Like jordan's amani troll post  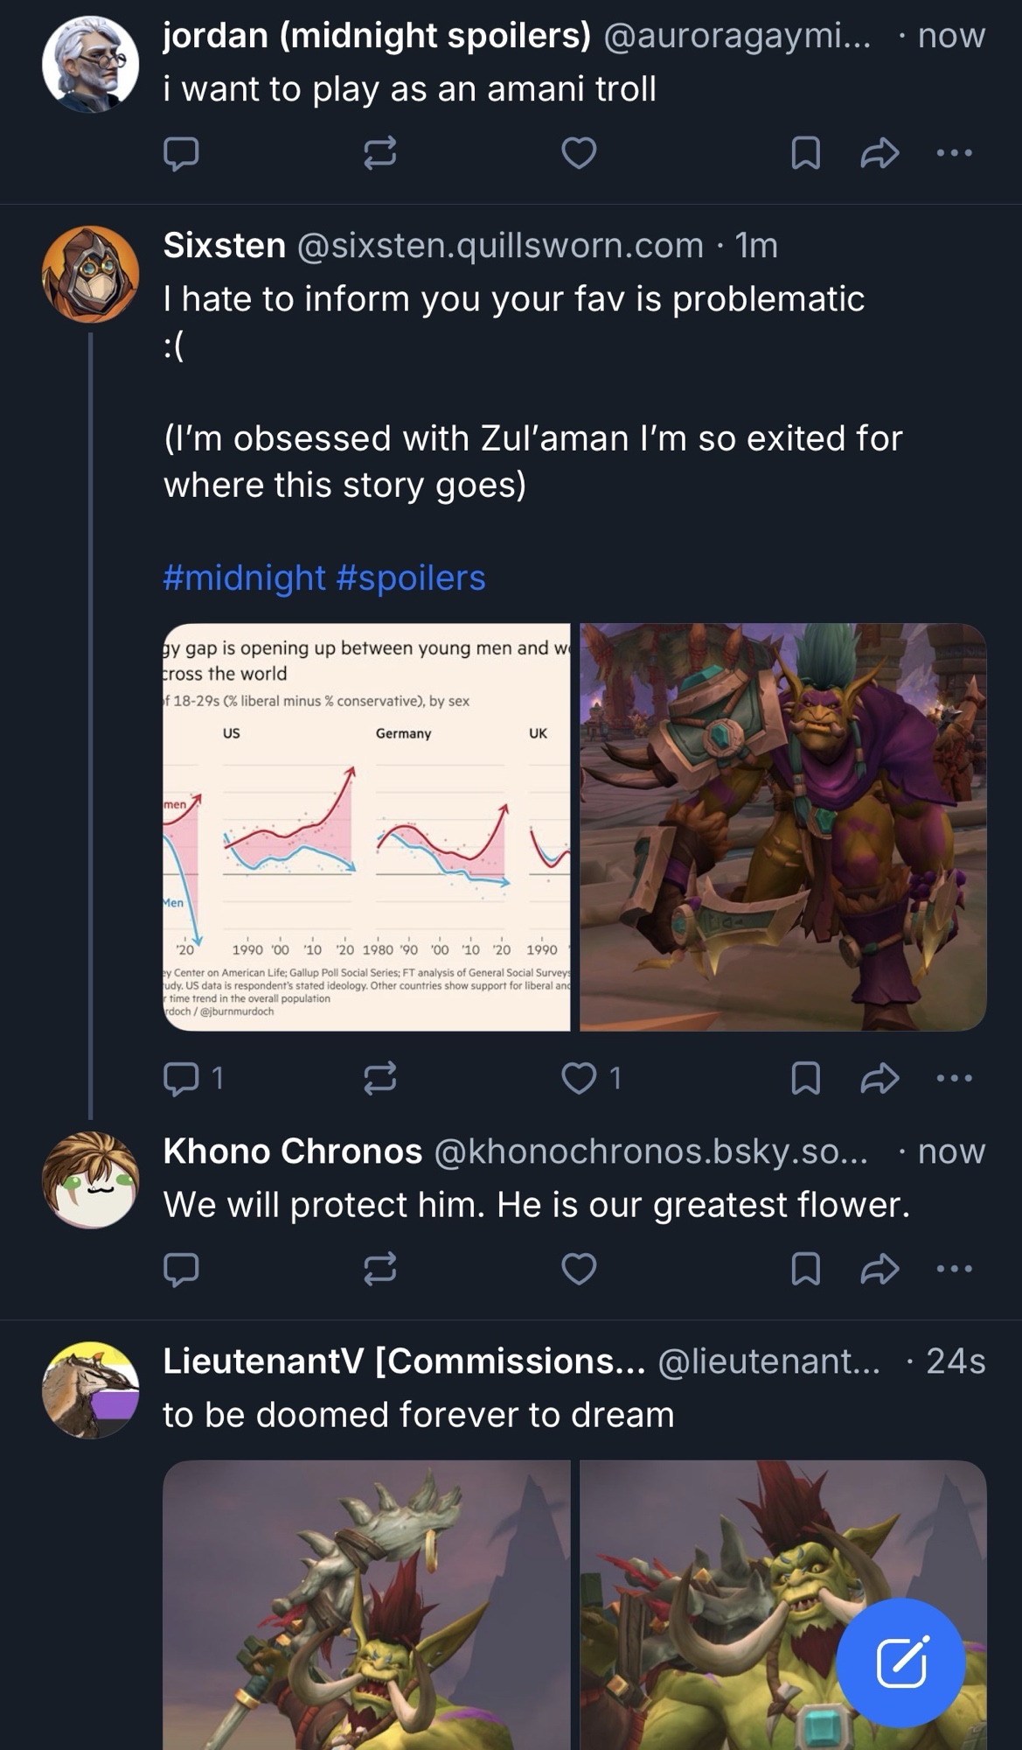coord(579,154)
